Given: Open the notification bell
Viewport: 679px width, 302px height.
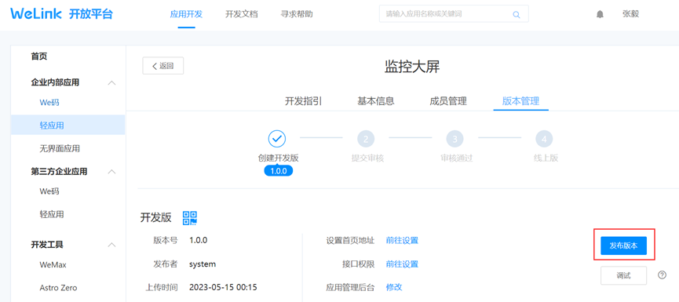Looking at the screenshot, I should pyautogui.click(x=600, y=14).
